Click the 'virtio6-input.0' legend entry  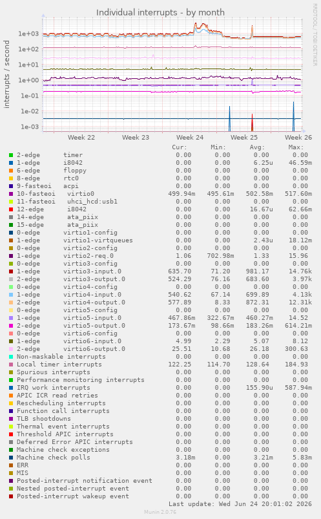click(92, 341)
